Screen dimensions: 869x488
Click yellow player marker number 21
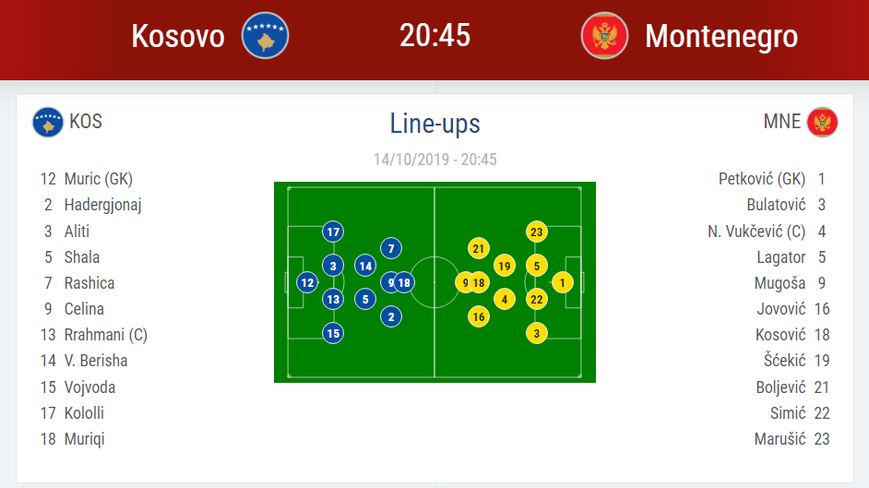click(479, 248)
